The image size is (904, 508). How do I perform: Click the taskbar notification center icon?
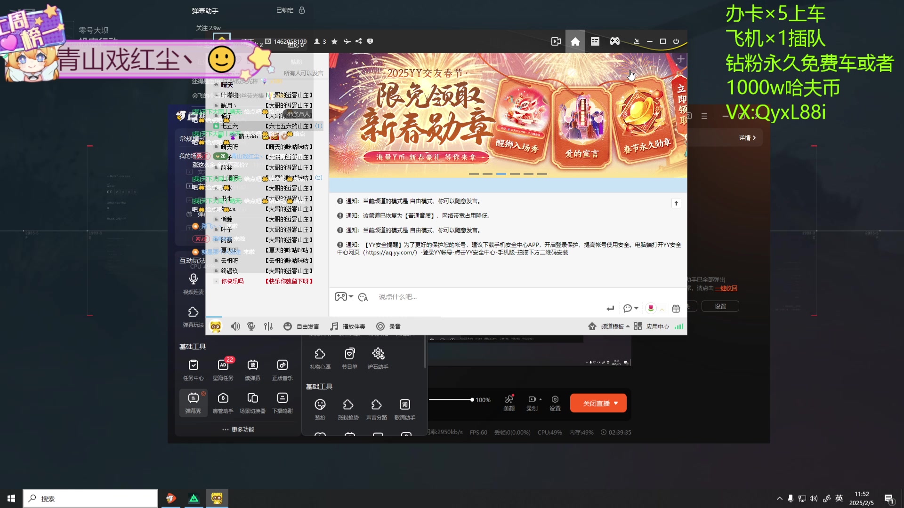pyautogui.click(x=889, y=499)
